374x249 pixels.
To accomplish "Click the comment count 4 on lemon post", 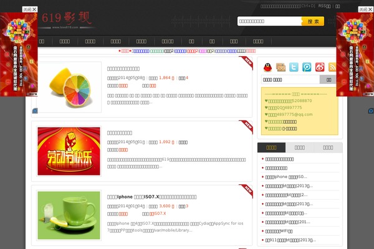I will coord(187,78).
